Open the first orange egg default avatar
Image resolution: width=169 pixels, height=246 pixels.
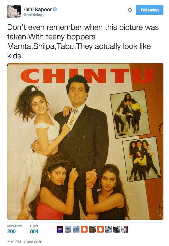(84, 229)
